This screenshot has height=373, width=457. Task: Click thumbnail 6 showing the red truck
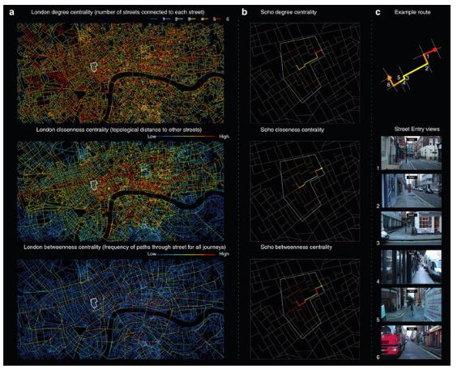click(412, 342)
